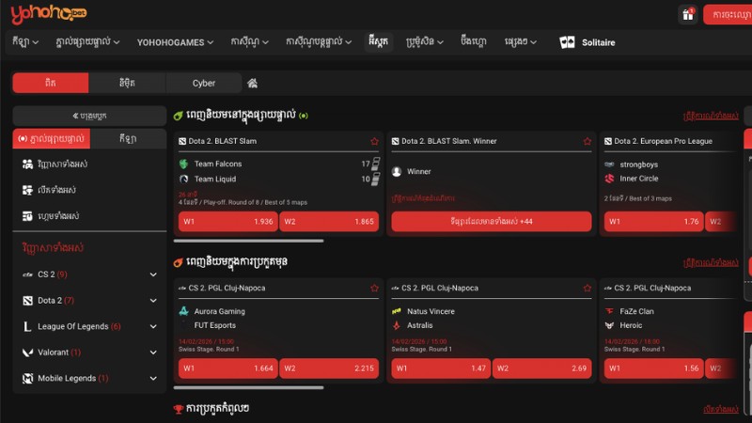This screenshot has height=423, width=752.
Task: Click the gift box icon in header
Action: click(x=687, y=14)
